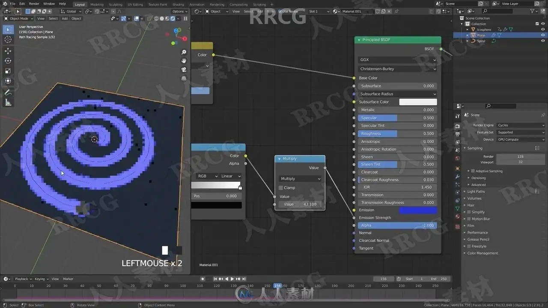Select the Scale tool

8,71
